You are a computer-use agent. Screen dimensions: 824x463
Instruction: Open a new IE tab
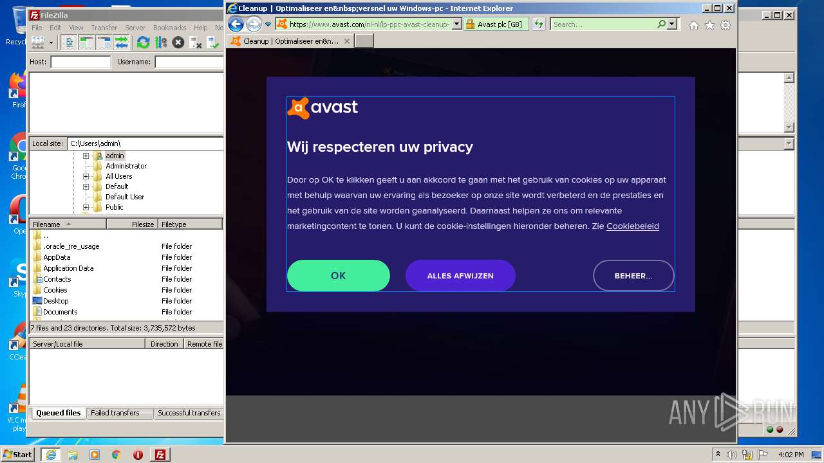click(364, 41)
